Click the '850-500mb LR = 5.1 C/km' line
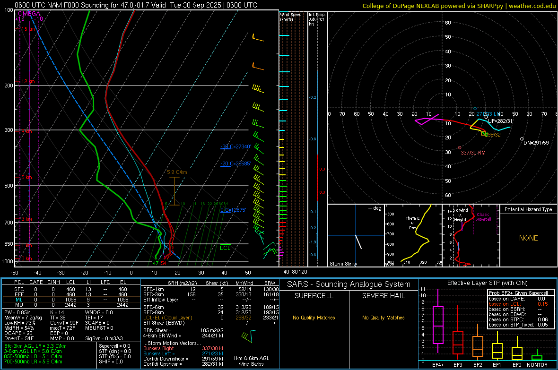Image resolution: width=558 pixels, height=370 pixels. click(33, 356)
